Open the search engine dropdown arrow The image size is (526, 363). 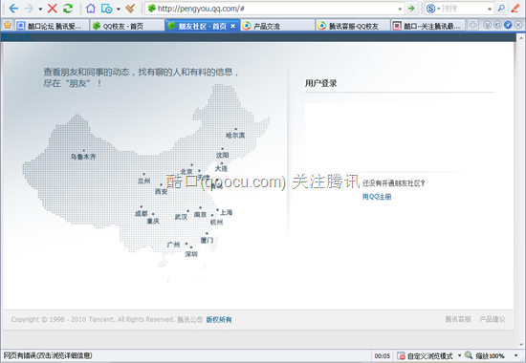tap(490, 9)
